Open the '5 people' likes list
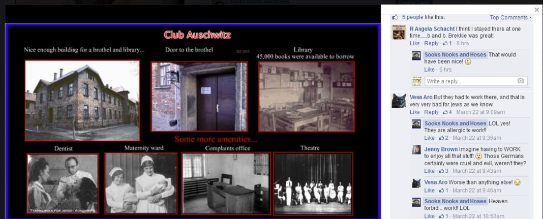 click(x=412, y=17)
